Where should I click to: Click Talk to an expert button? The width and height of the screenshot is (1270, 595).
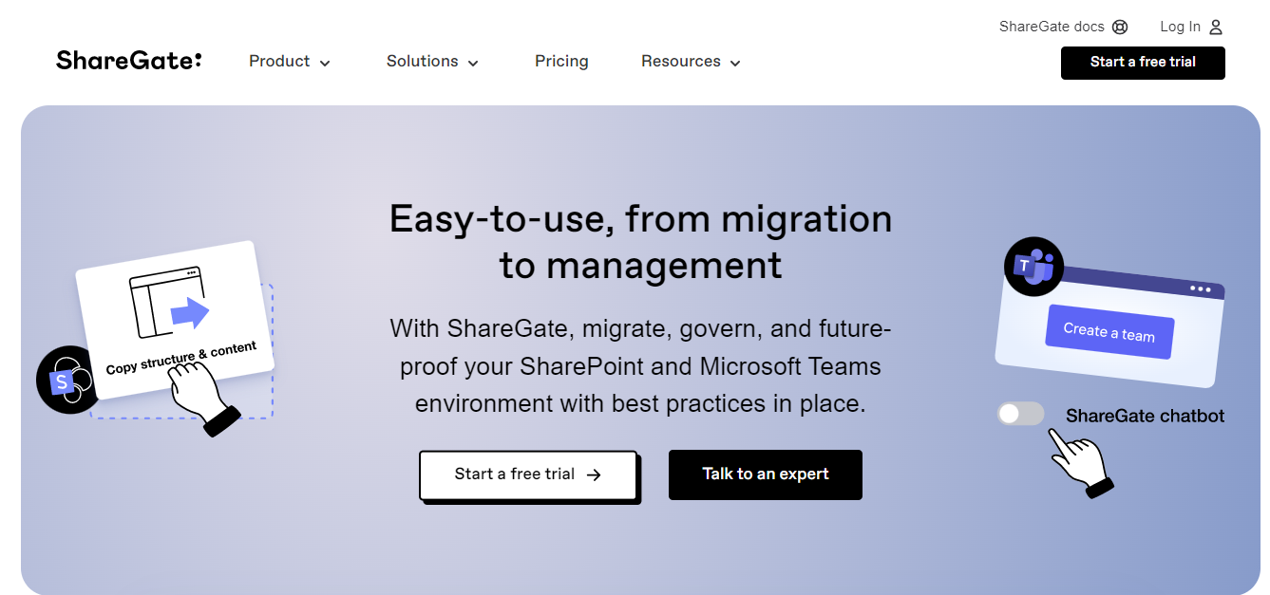click(766, 474)
